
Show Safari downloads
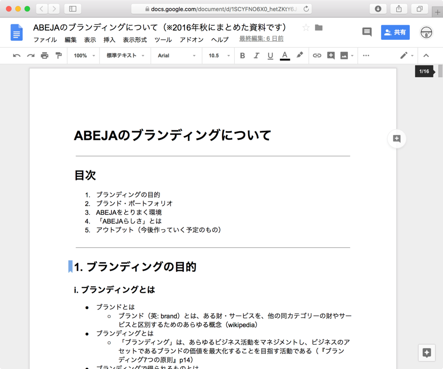(378, 9)
